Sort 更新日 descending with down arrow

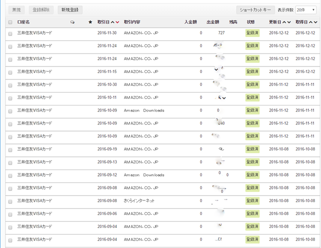click(289, 22)
